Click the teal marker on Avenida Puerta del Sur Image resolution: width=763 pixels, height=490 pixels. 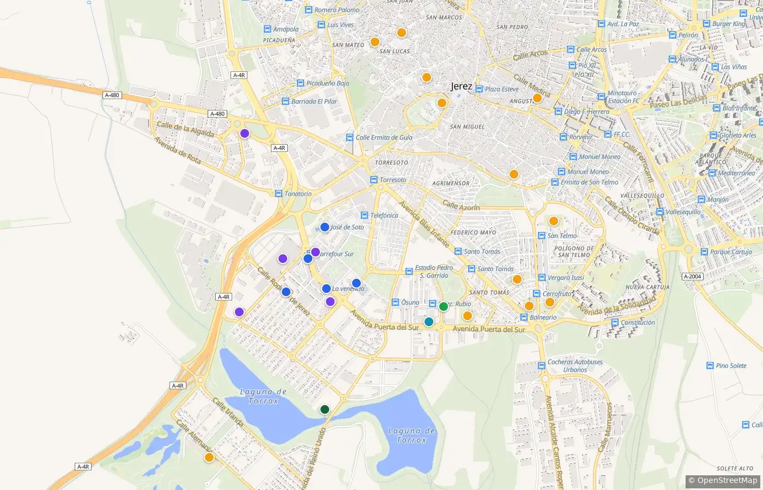429,322
